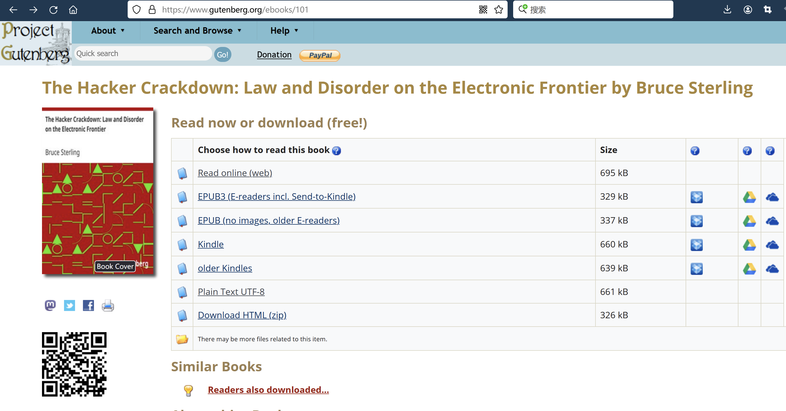Select the '695 kB' size cell

pos(640,173)
